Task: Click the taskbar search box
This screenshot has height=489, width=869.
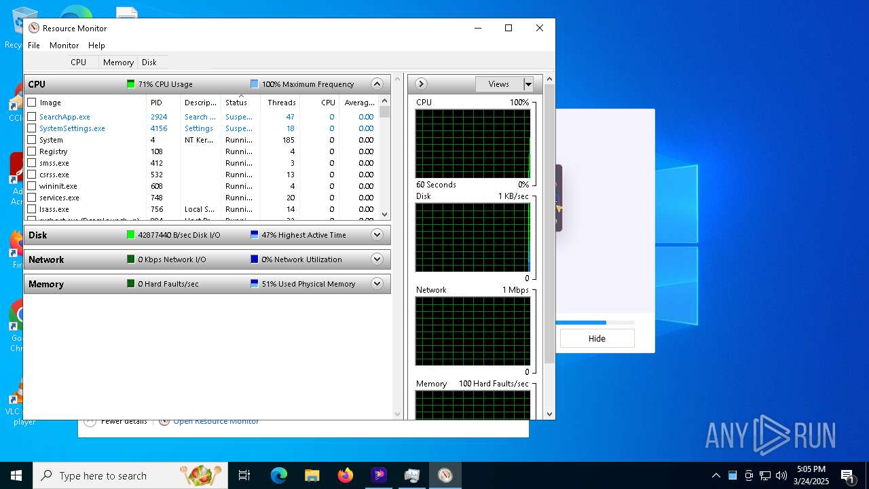Action: 130,475
